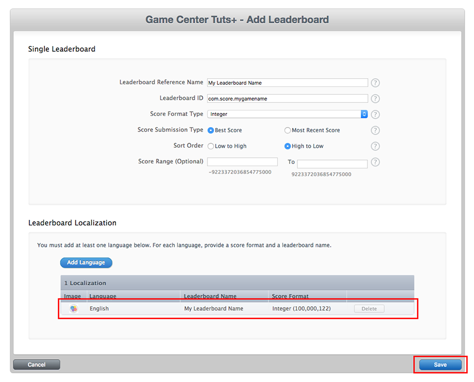Screen dimensions: 474x382
Task: Click the Leaderboard ID input field
Action: [287, 99]
